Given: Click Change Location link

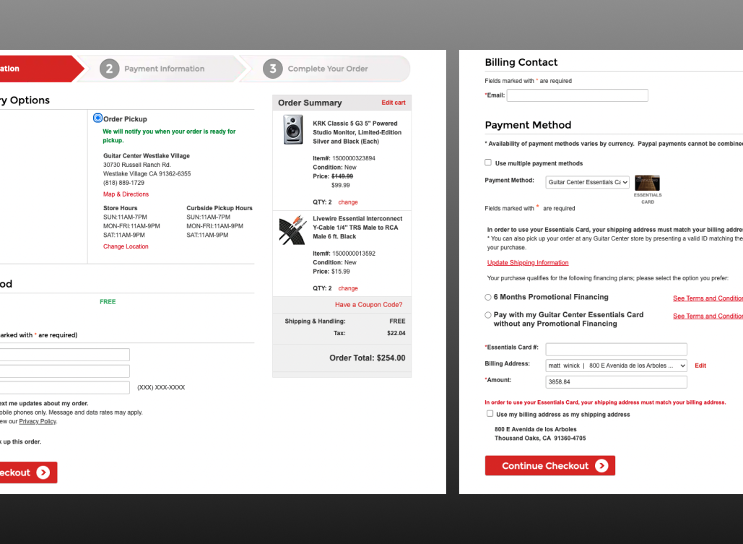Looking at the screenshot, I should click(126, 246).
